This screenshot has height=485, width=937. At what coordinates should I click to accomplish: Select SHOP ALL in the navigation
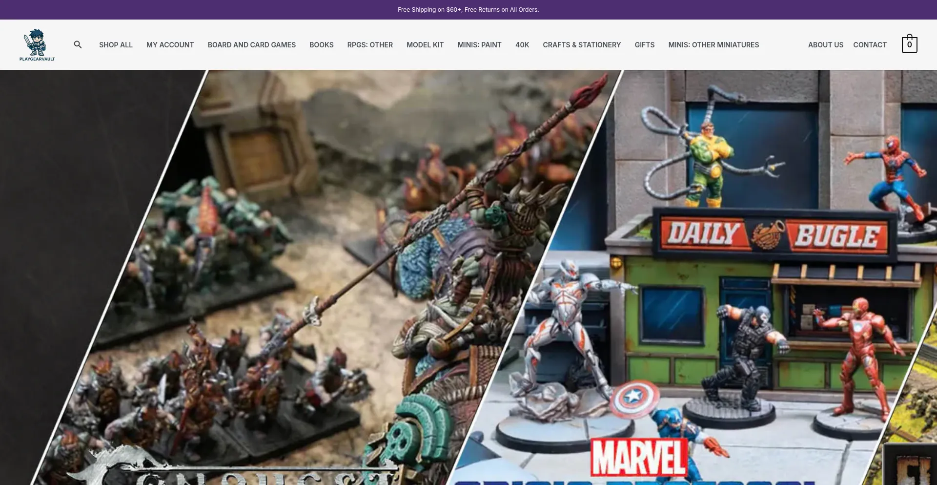click(115, 44)
